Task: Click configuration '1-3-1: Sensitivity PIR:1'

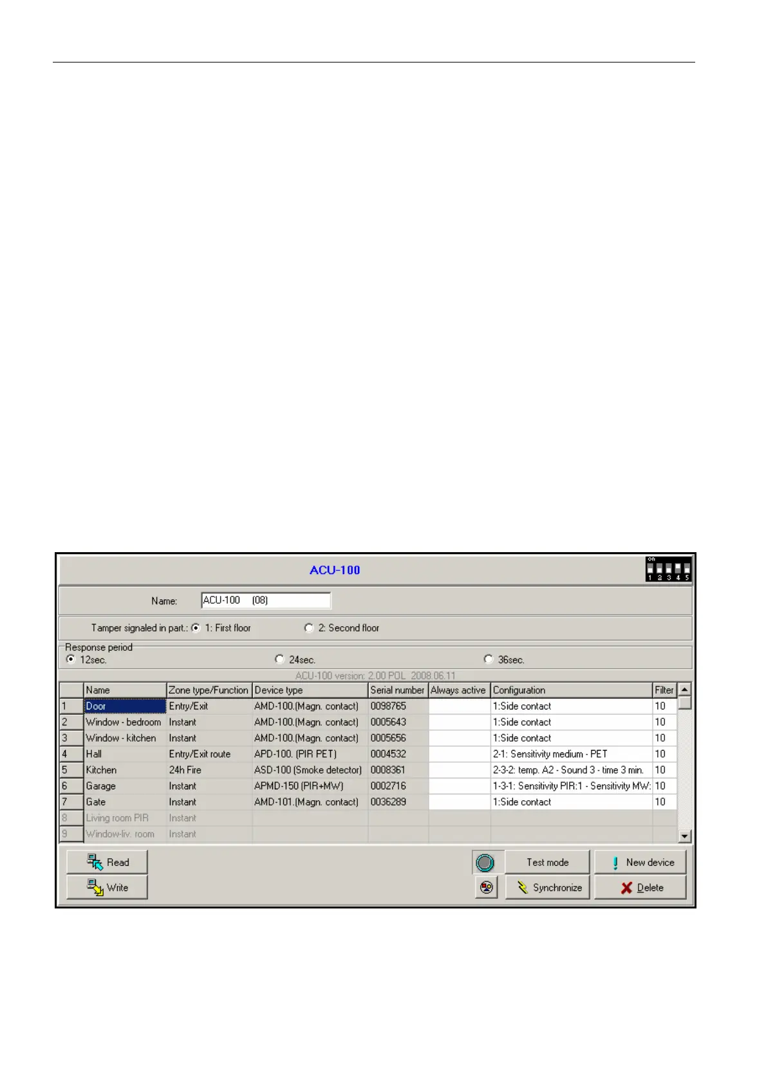Action: coord(572,786)
